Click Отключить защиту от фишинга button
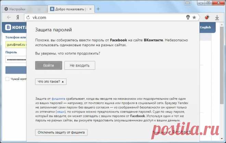This screenshot has width=226, height=143. pyautogui.click(x=61, y=132)
